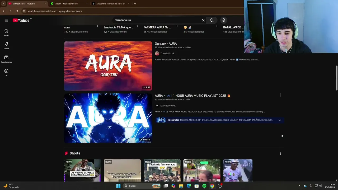This screenshot has height=190, width=338.
Task: Visit the EMPIRE PHONK channel name
Action: (168, 106)
